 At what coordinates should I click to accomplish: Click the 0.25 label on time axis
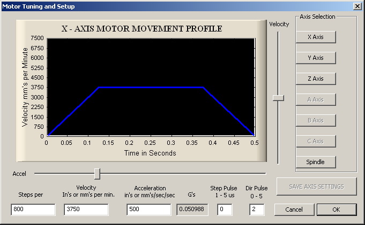pos(150,143)
